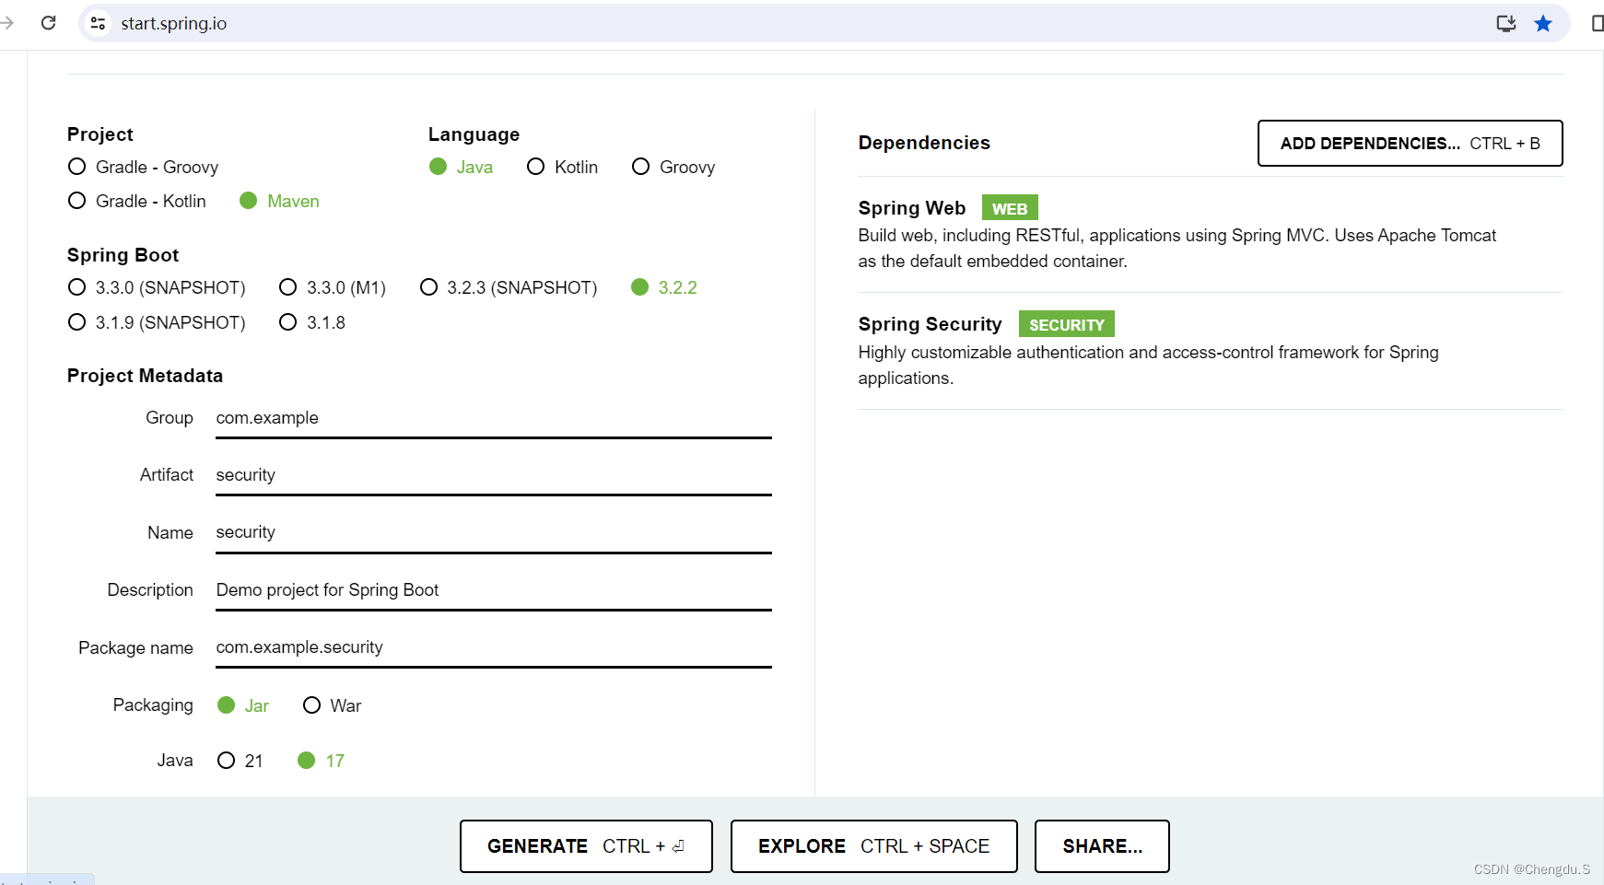Open the Explore project preview
Viewport: 1604px width, 885px height.
pyautogui.click(x=873, y=846)
